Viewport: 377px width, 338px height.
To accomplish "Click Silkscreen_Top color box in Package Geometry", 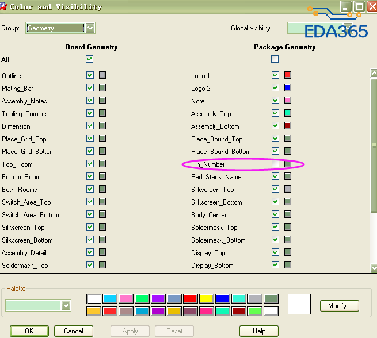I will [x=288, y=189].
